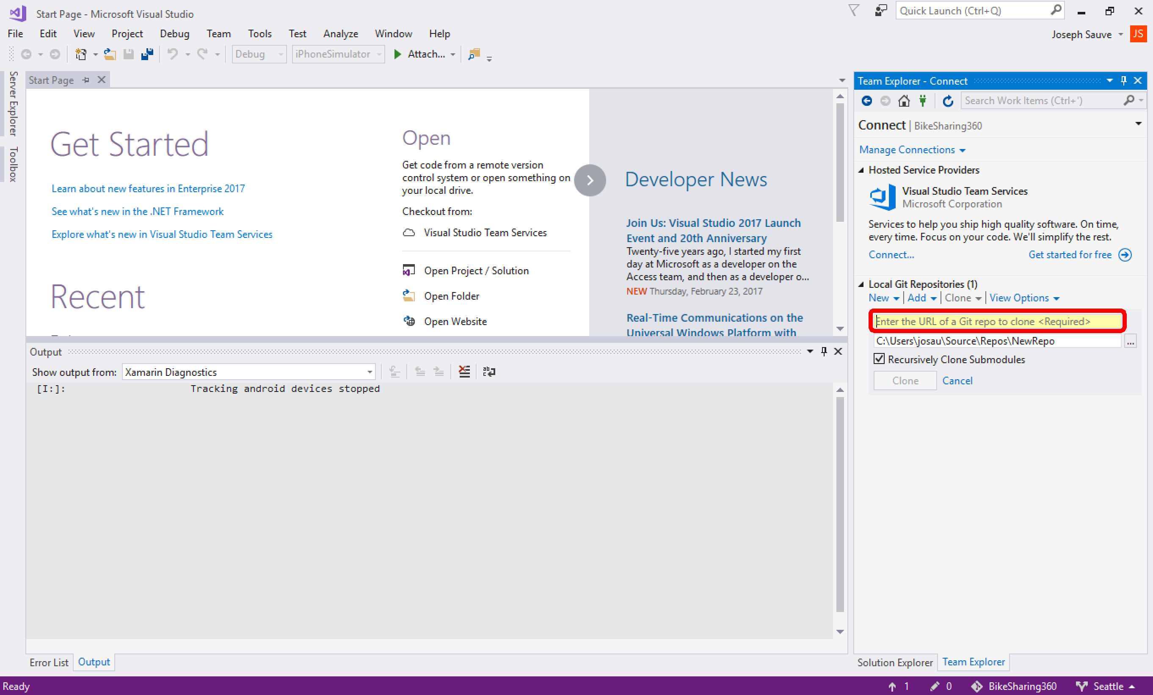Open the Team menu
The image size is (1153, 695).
[x=218, y=34]
